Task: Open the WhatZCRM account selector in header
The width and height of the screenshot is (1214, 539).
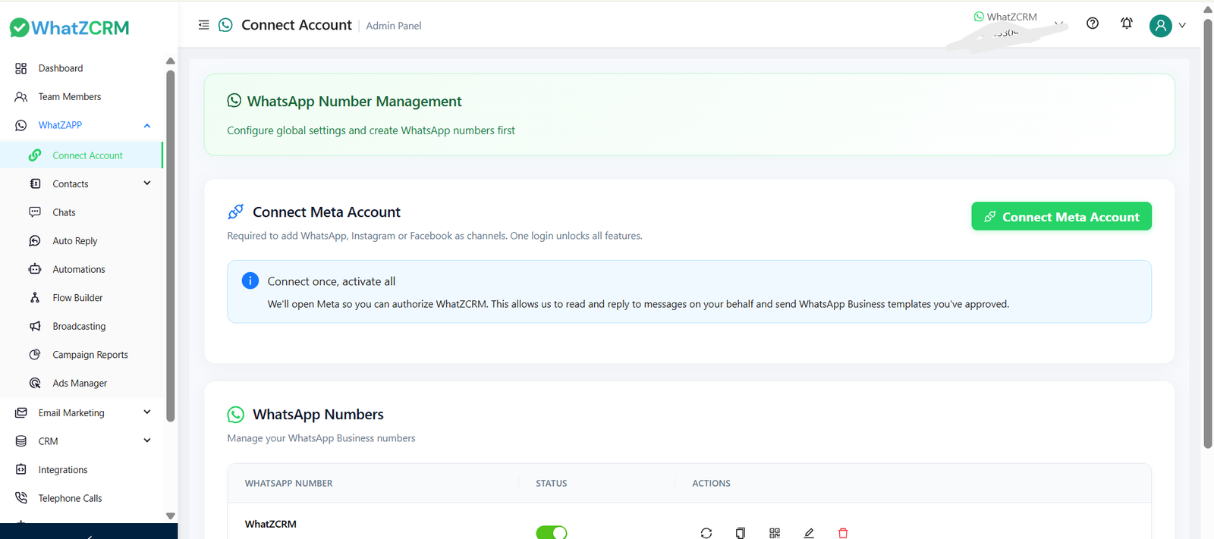Action: 1017,24
